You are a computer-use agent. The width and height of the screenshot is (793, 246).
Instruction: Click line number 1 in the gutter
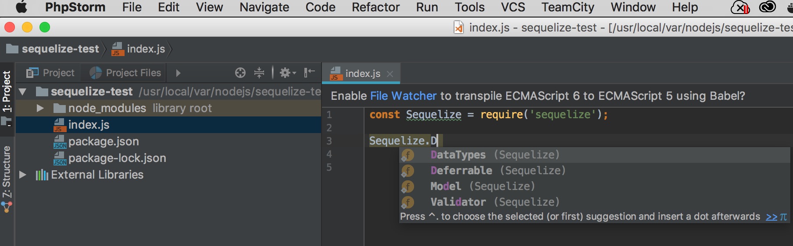click(329, 115)
